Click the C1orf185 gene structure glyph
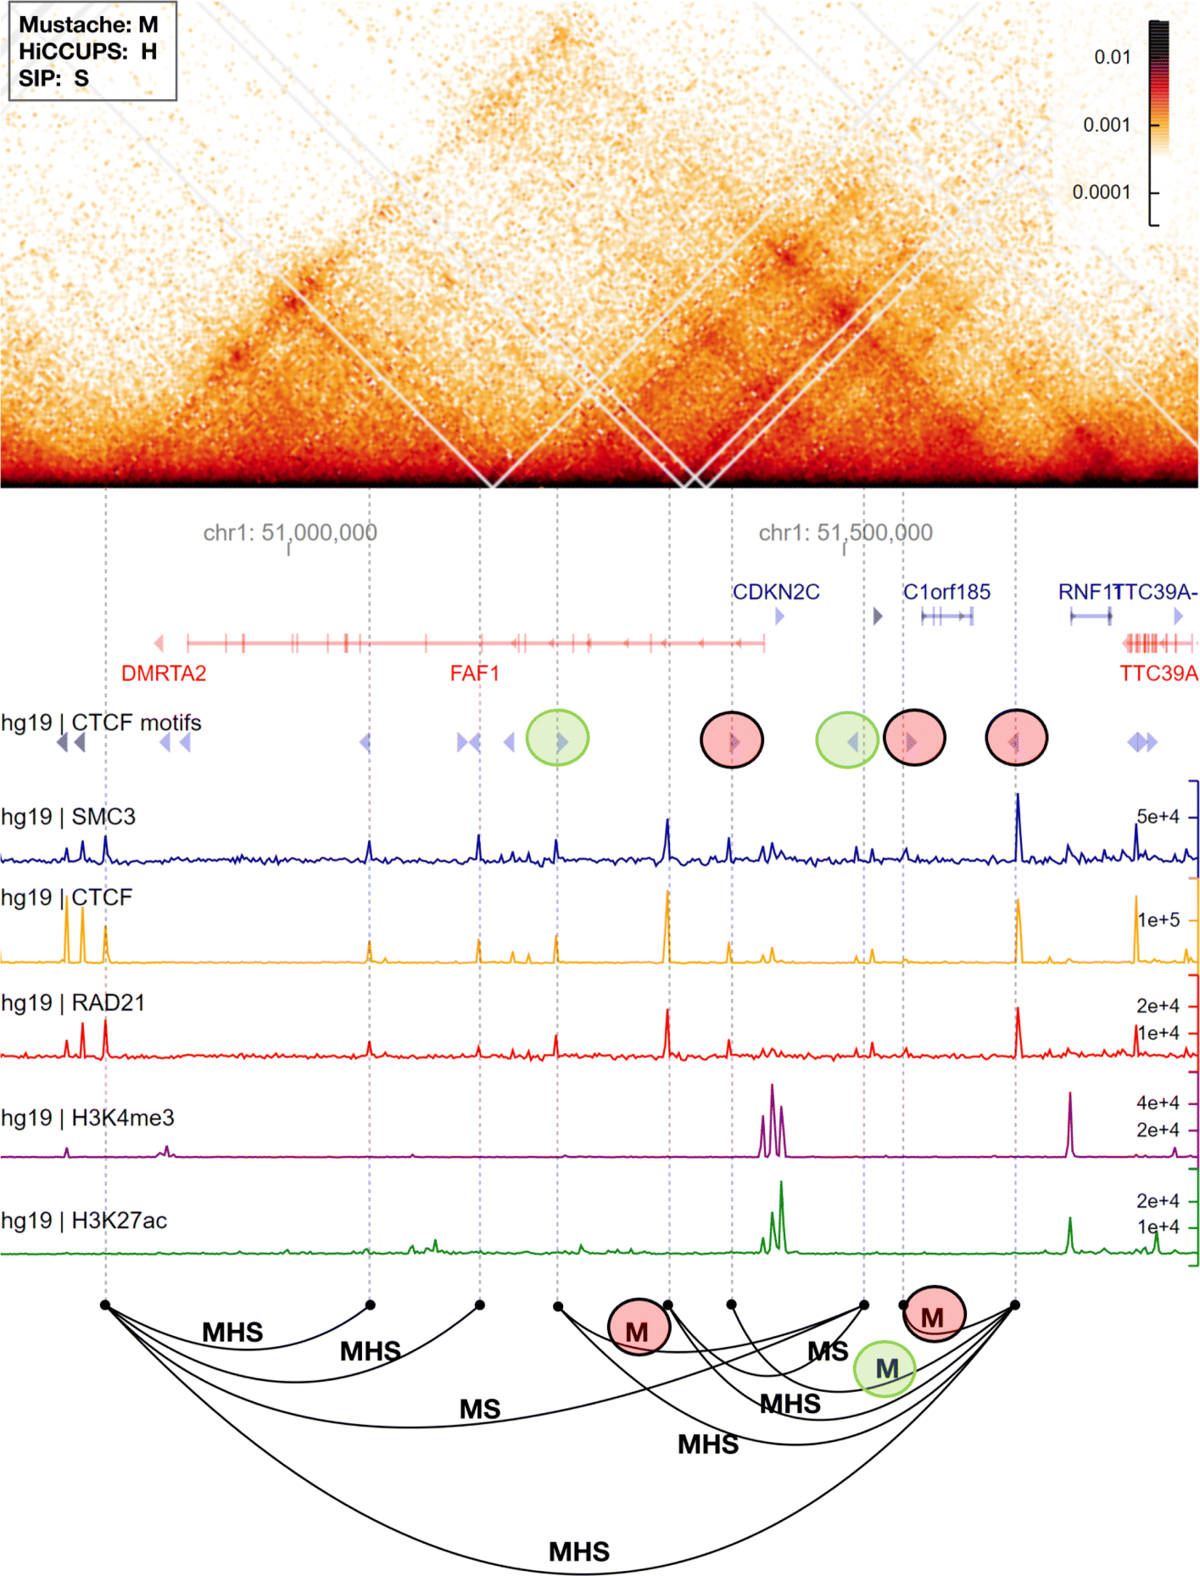This screenshot has height=1576, width=1200. tap(947, 617)
